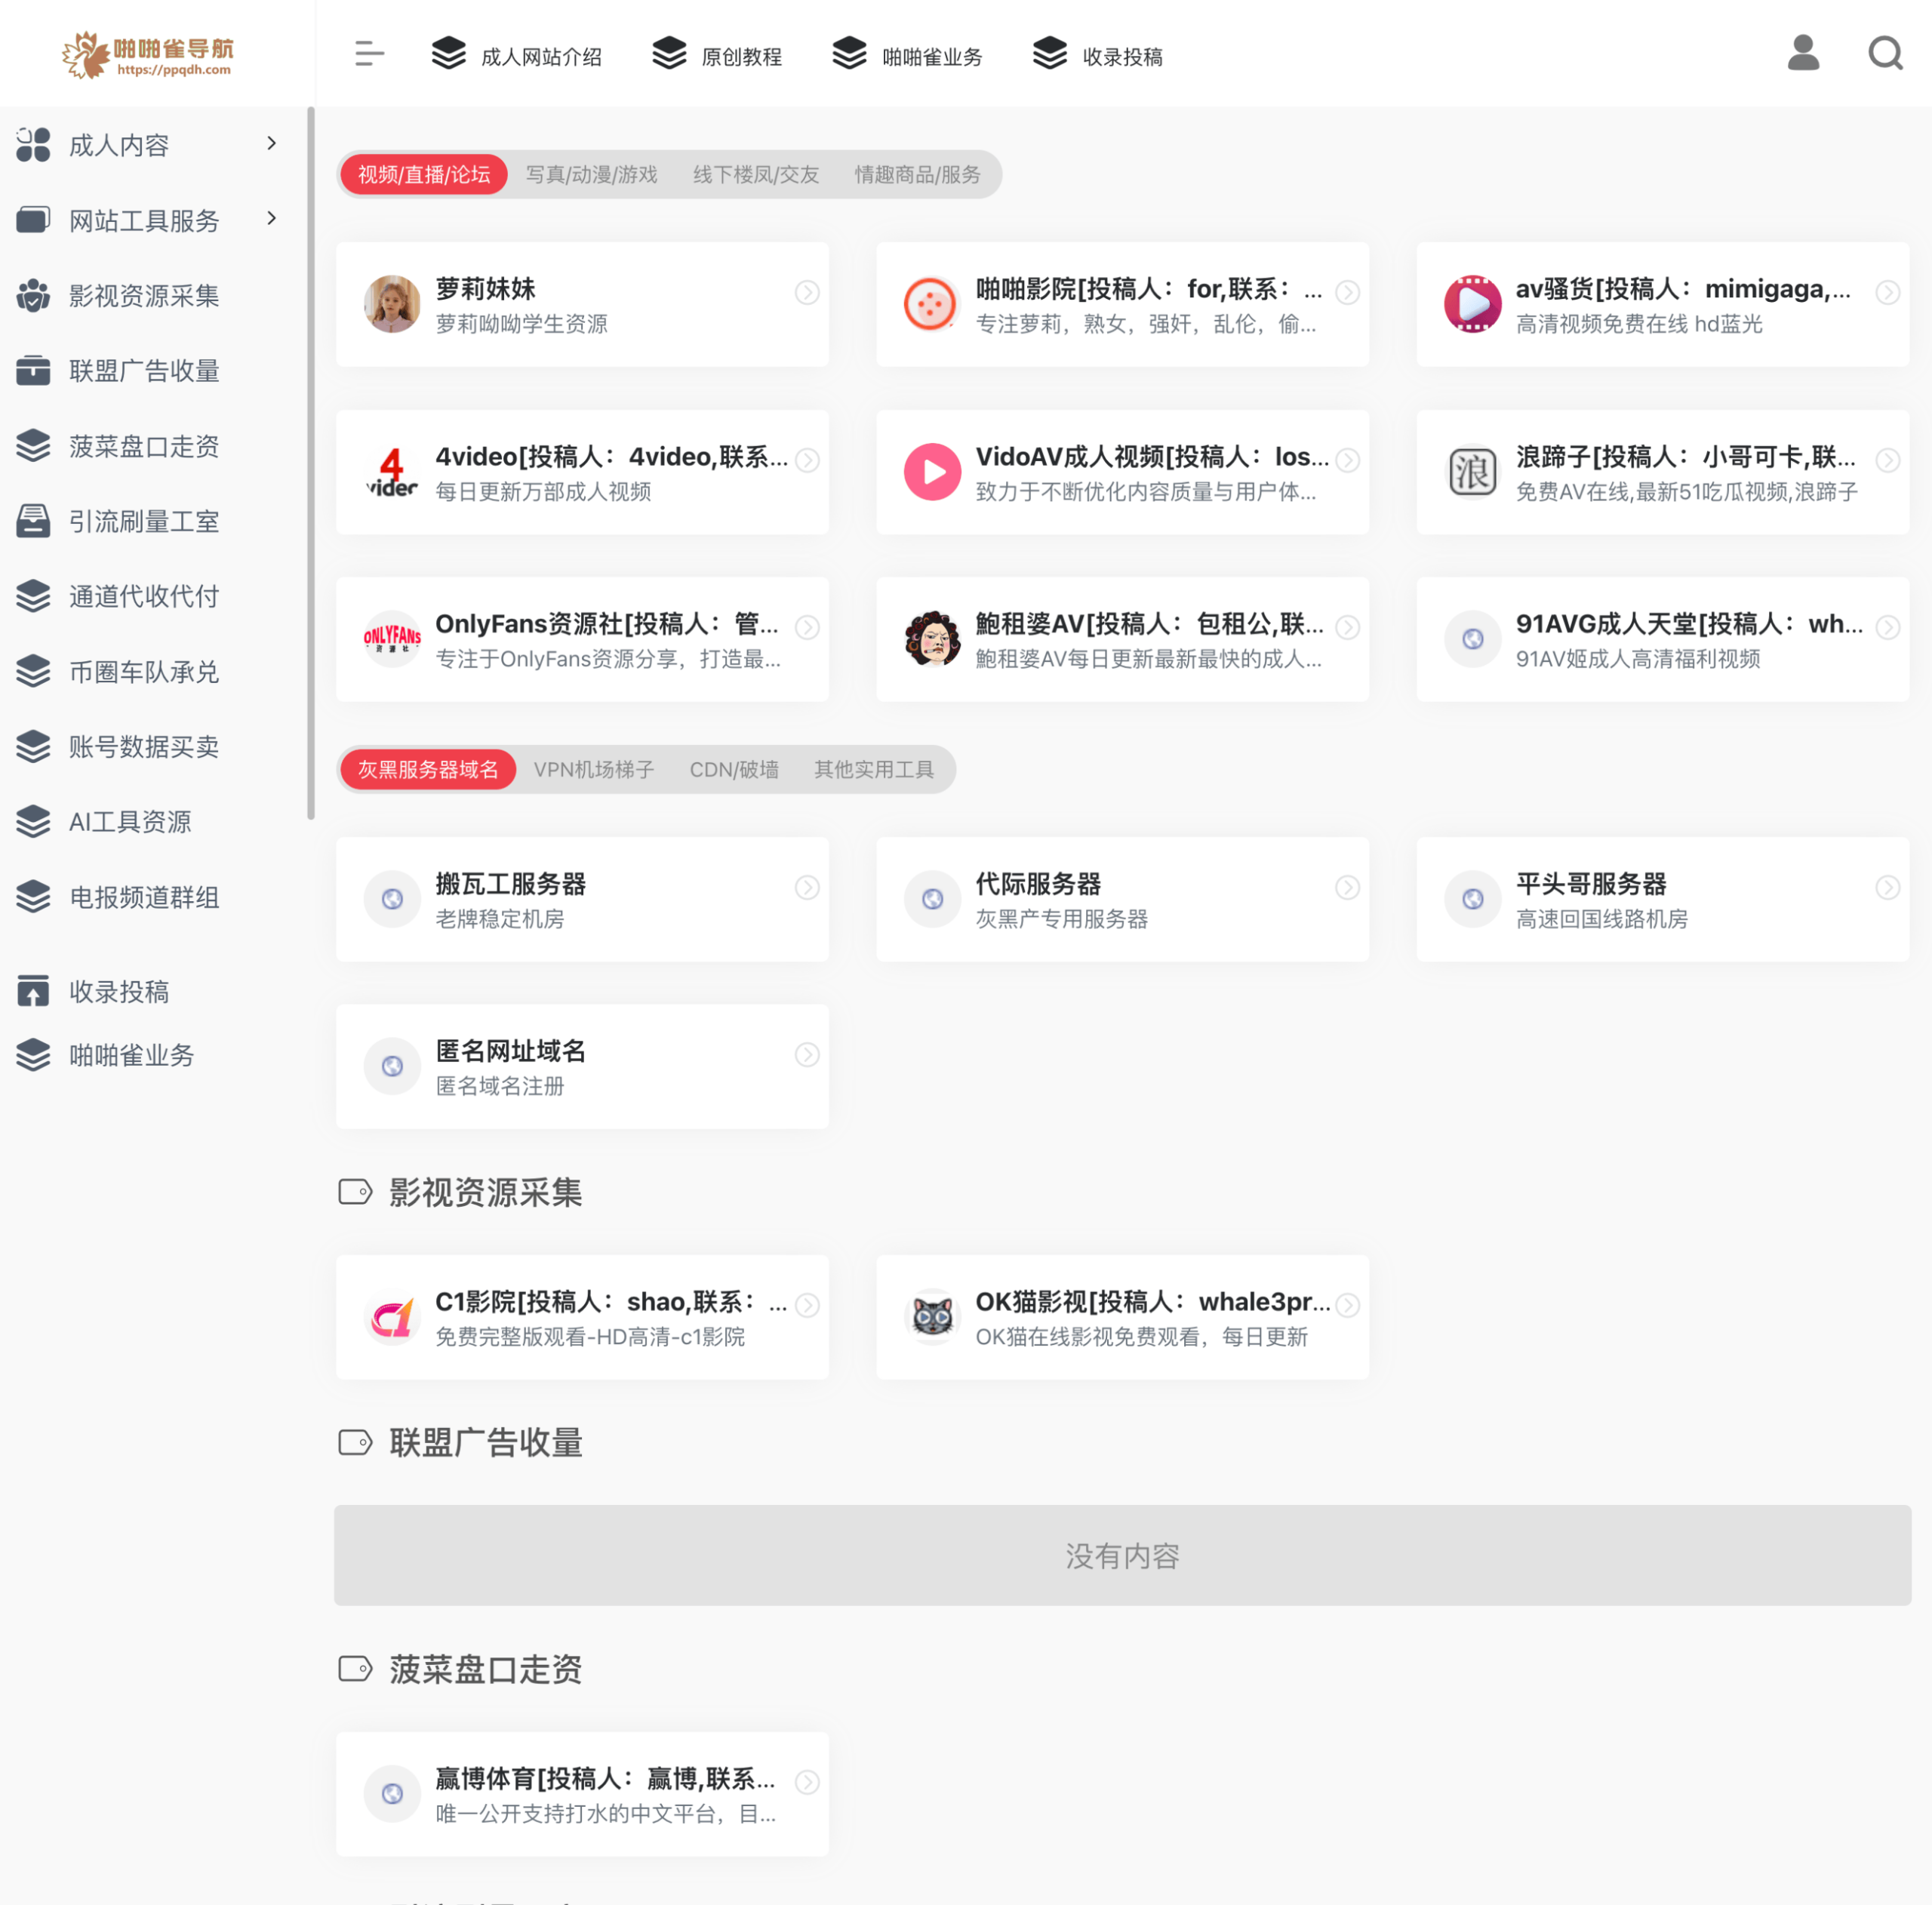Click the OK猫影视 cat logo icon

point(932,1317)
